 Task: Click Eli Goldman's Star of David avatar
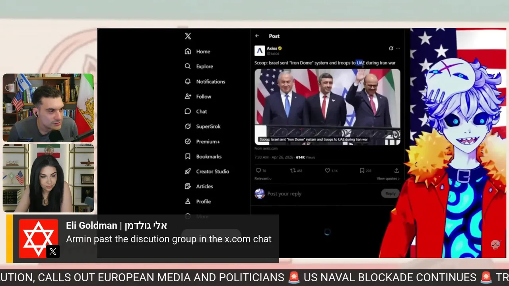39,239
